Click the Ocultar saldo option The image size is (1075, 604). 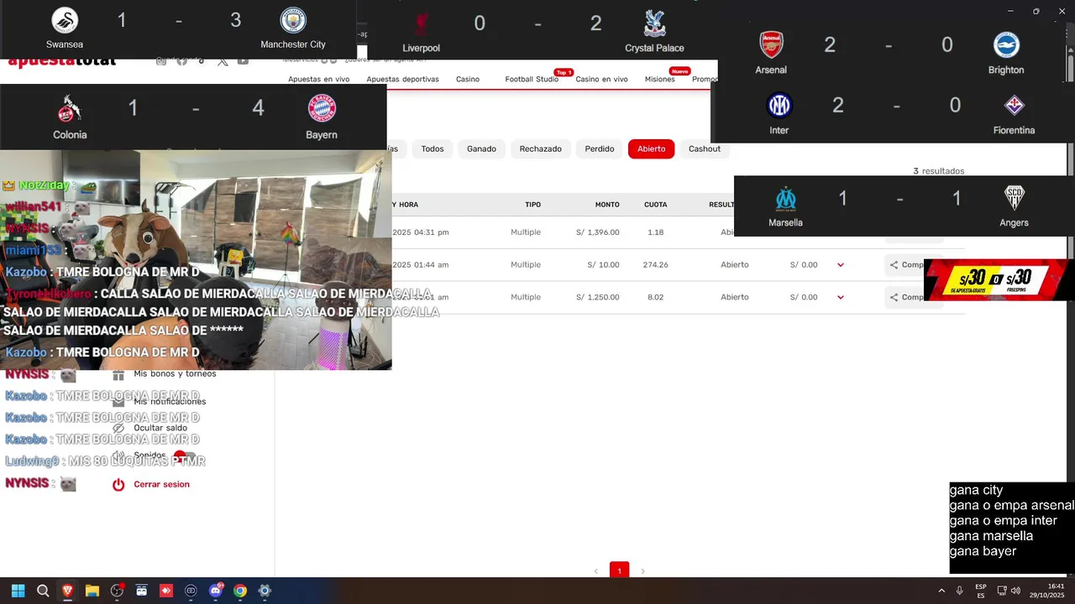pyautogui.click(x=160, y=428)
